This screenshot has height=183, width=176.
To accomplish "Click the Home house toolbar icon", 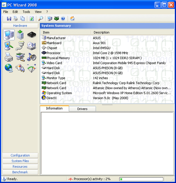I will (72, 19).
